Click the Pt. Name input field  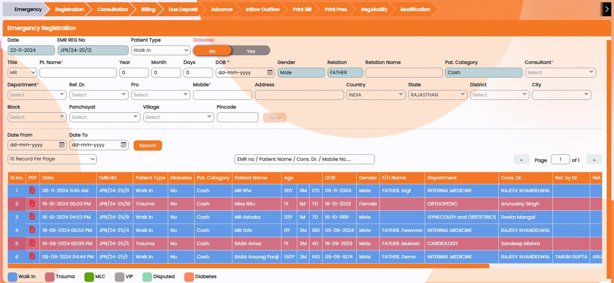click(78, 72)
